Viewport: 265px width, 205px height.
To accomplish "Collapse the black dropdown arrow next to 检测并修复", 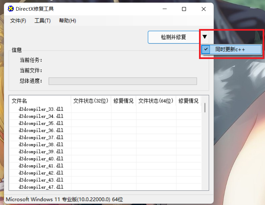I will (205, 37).
